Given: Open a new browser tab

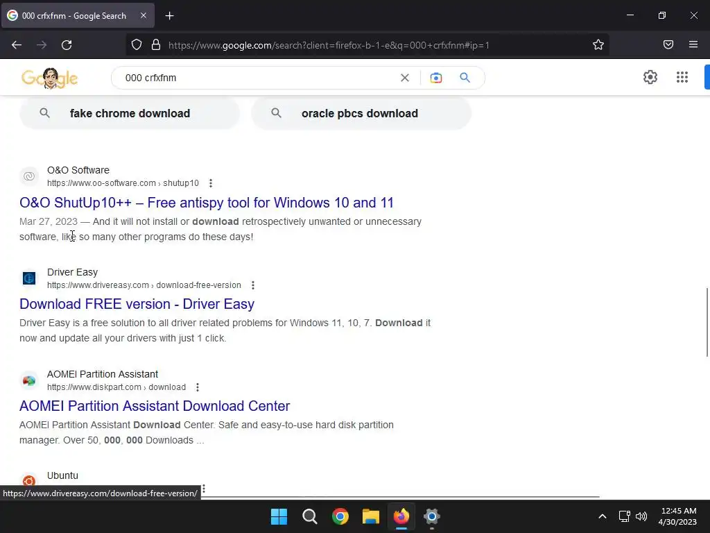Looking at the screenshot, I should click(x=169, y=16).
